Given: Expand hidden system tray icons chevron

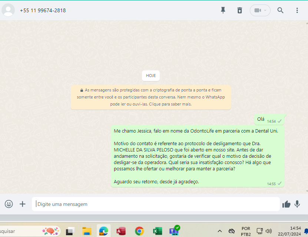Looking at the screenshot, I should (x=220, y=231).
